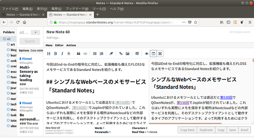Select the tag below idea in Folders
254x138 pixels.
point(11,88)
